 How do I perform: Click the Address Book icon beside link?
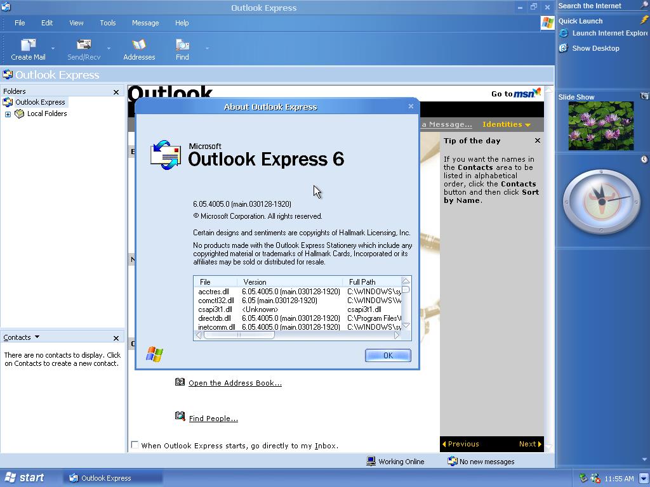coord(180,382)
